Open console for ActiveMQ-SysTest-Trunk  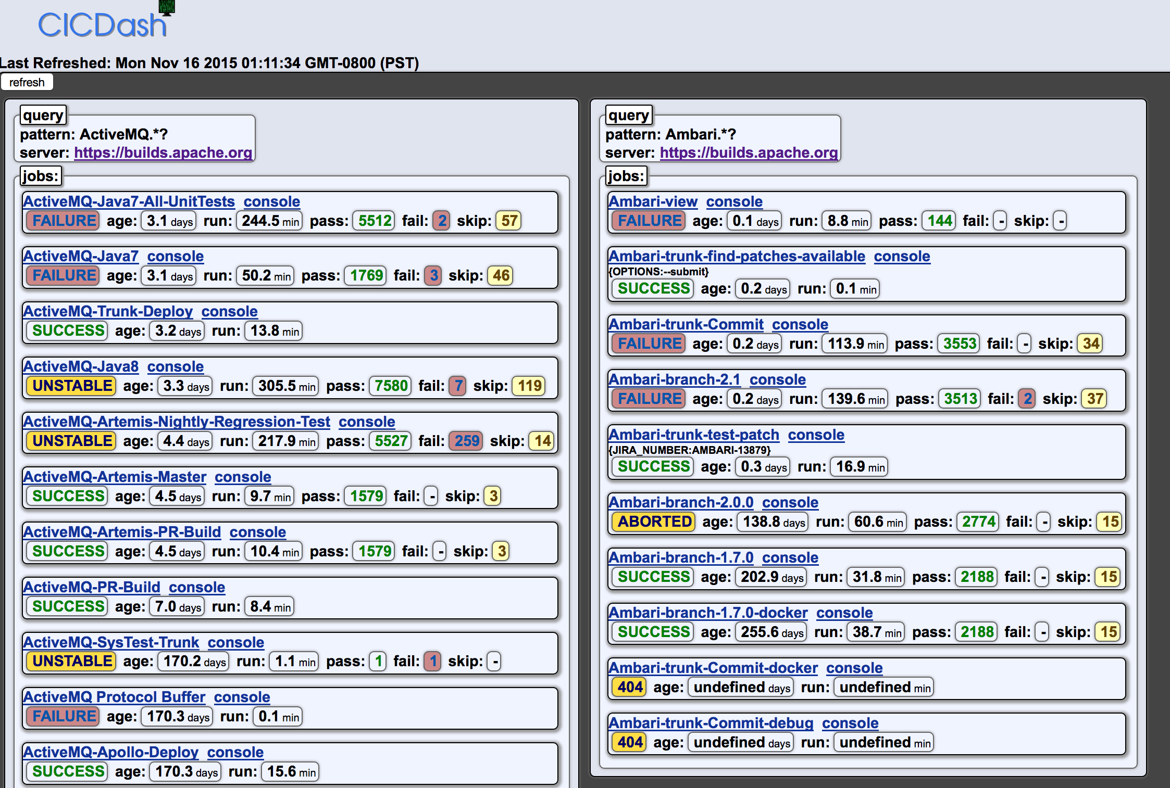[x=236, y=642]
